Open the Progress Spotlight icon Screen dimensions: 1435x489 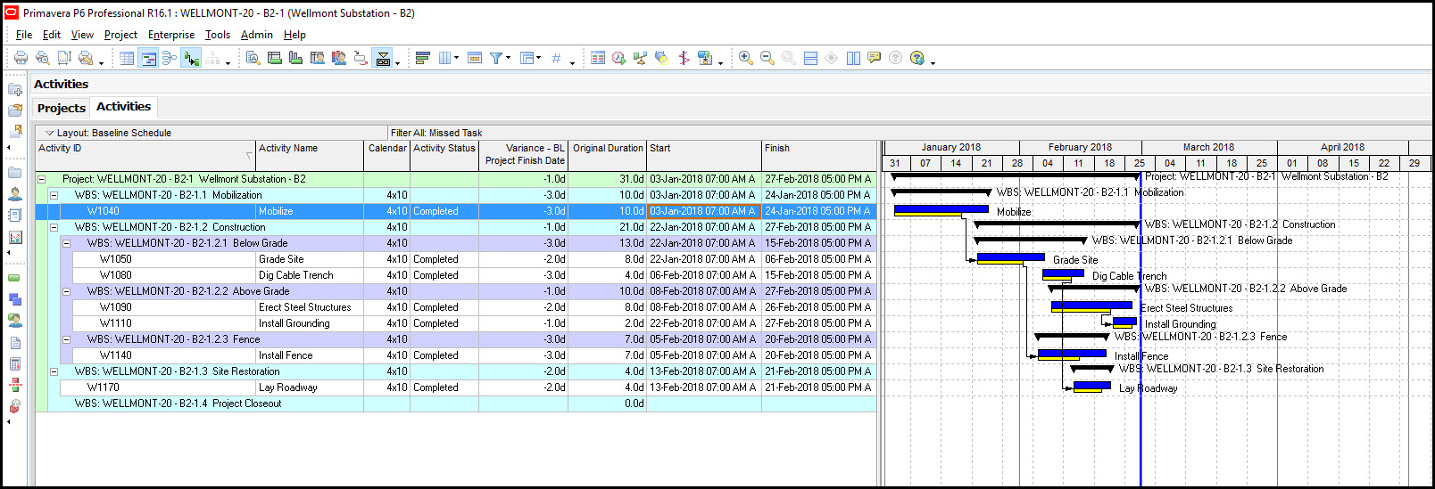[662, 58]
